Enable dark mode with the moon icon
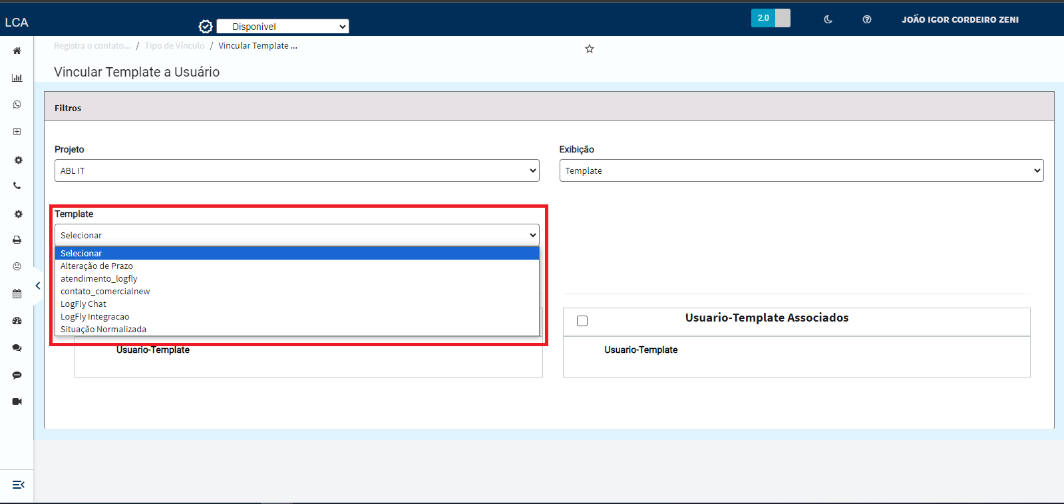Image resolution: width=1064 pixels, height=504 pixels. click(x=828, y=19)
